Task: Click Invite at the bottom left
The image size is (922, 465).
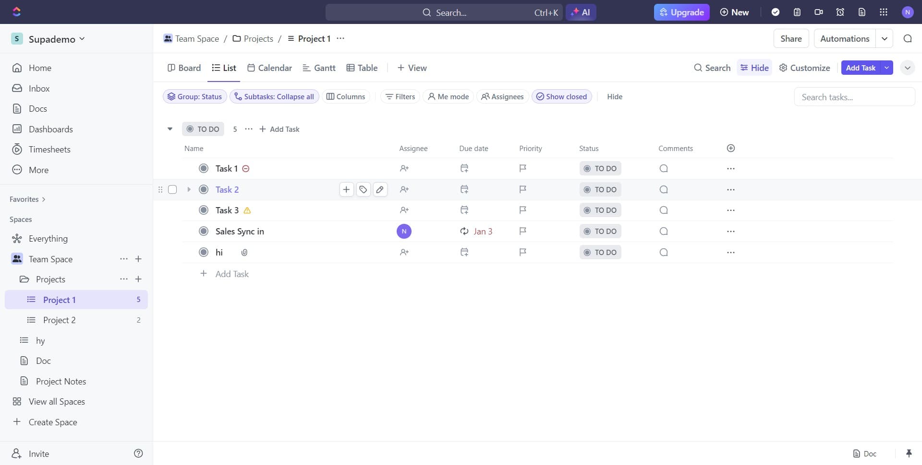Action: coord(39,453)
